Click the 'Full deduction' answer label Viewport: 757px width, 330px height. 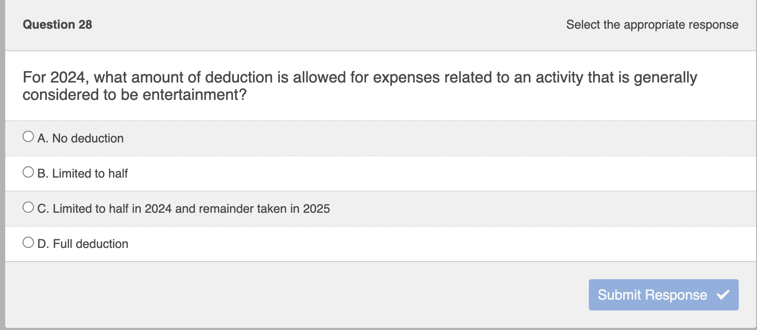[90, 244]
